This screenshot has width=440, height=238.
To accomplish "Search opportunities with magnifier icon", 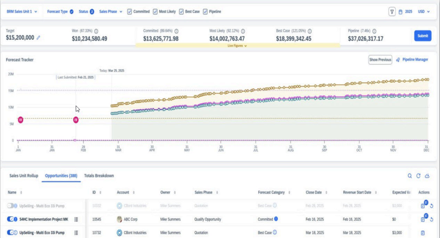I will click(x=410, y=176).
